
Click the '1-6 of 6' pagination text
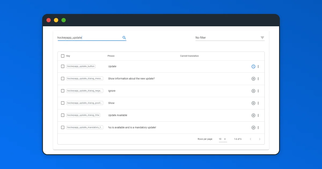click(x=238, y=139)
